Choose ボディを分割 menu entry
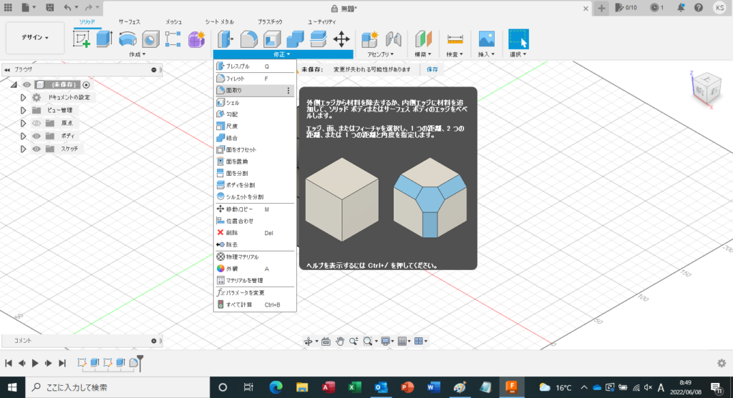 (x=254, y=185)
